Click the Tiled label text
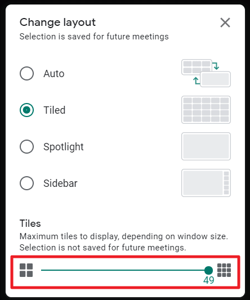 tap(55, 110)
